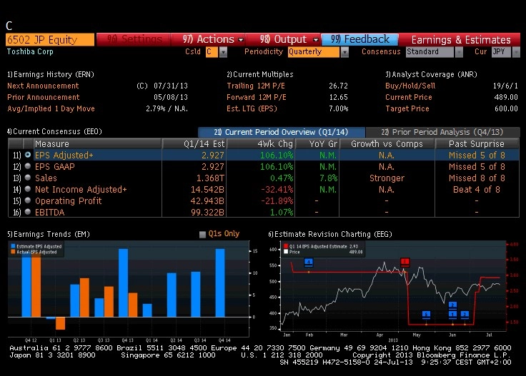Click the Beat 4 of 8 cell
Image resolution: width=526 pixels, height=376 pixels.
pos(477,190)
